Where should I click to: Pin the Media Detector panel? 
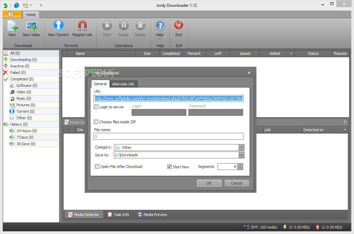[345, 122]
